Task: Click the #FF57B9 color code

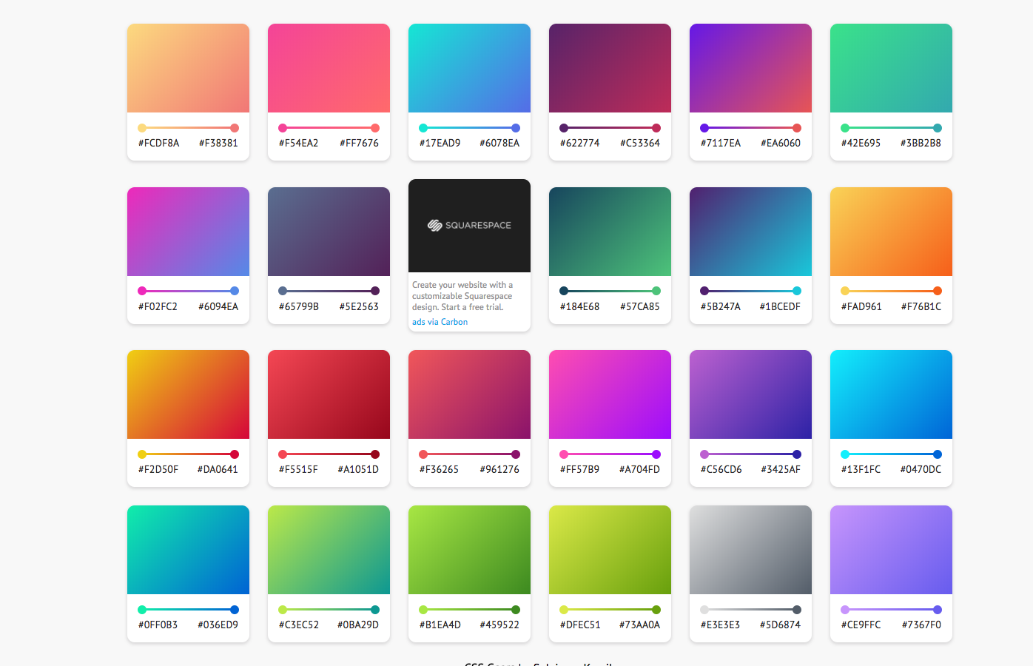Action: [579, 469]
